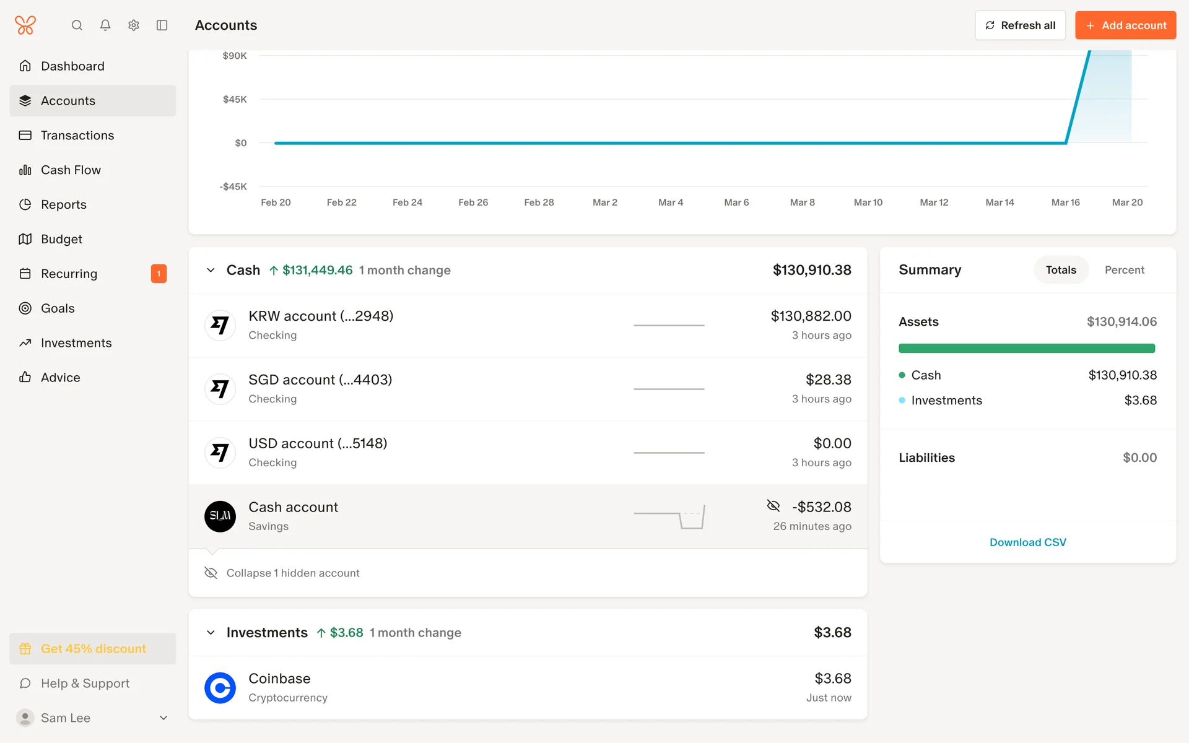
Task: Click hidden eye icon on Cash account
Action: [773, 506]
